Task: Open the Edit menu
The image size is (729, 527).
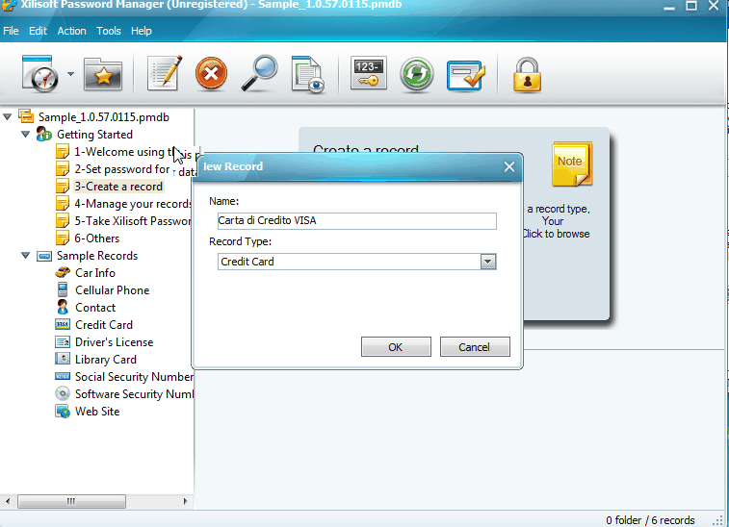Action: (38, 31)
